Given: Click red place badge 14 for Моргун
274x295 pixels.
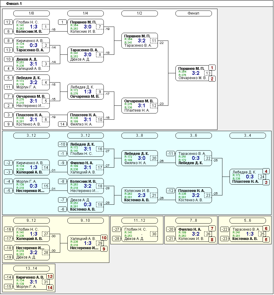Looking at the screenshot, I should (x=50, y=288).
